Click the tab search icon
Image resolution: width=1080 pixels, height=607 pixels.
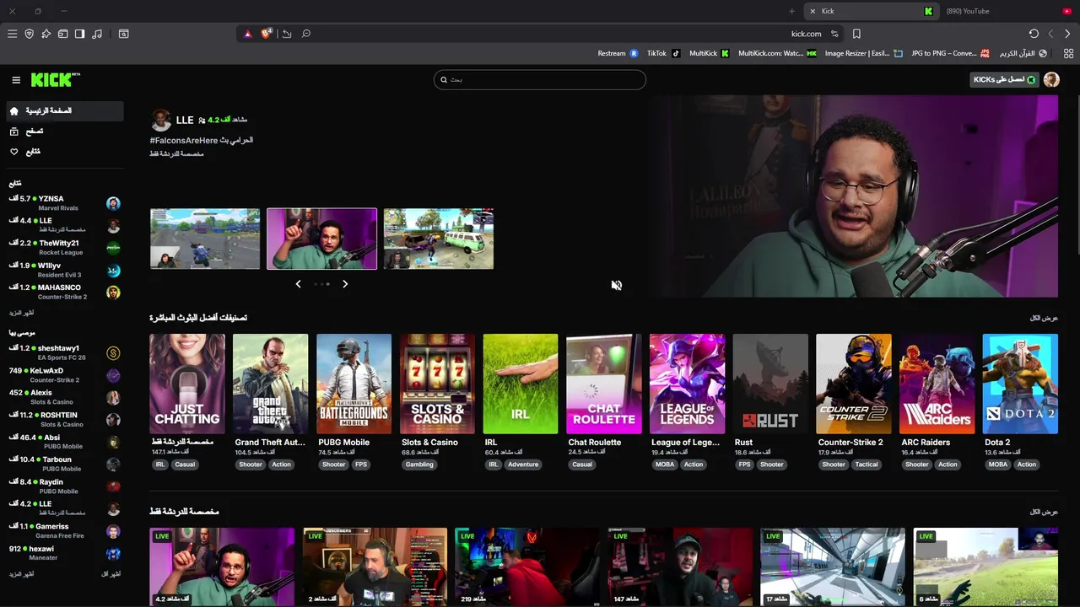pos(123,34)
